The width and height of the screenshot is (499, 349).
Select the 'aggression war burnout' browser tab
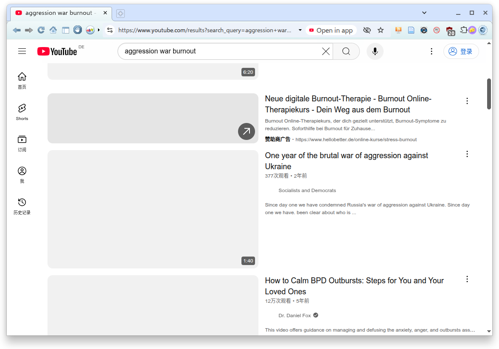(x=59, y=13)
